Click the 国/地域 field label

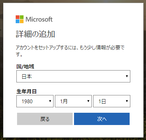[25, 66]
